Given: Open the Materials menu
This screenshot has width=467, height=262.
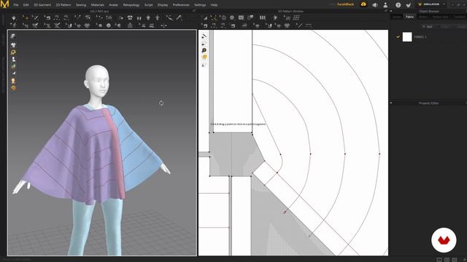Looking at the screenshot, I should [97, 5].
